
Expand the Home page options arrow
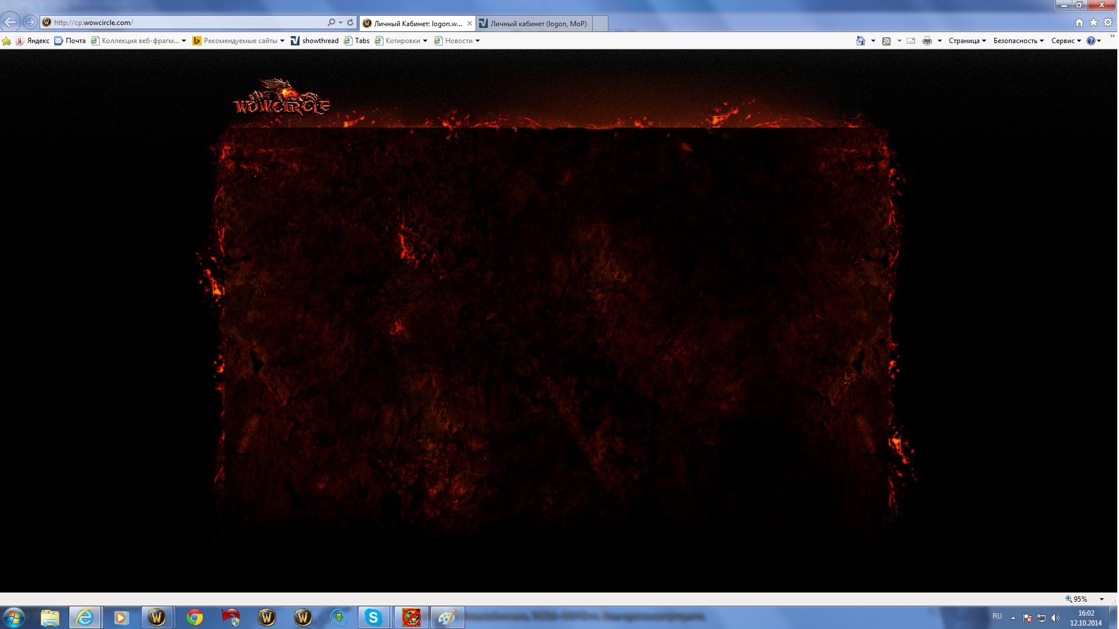pos(873,41)
